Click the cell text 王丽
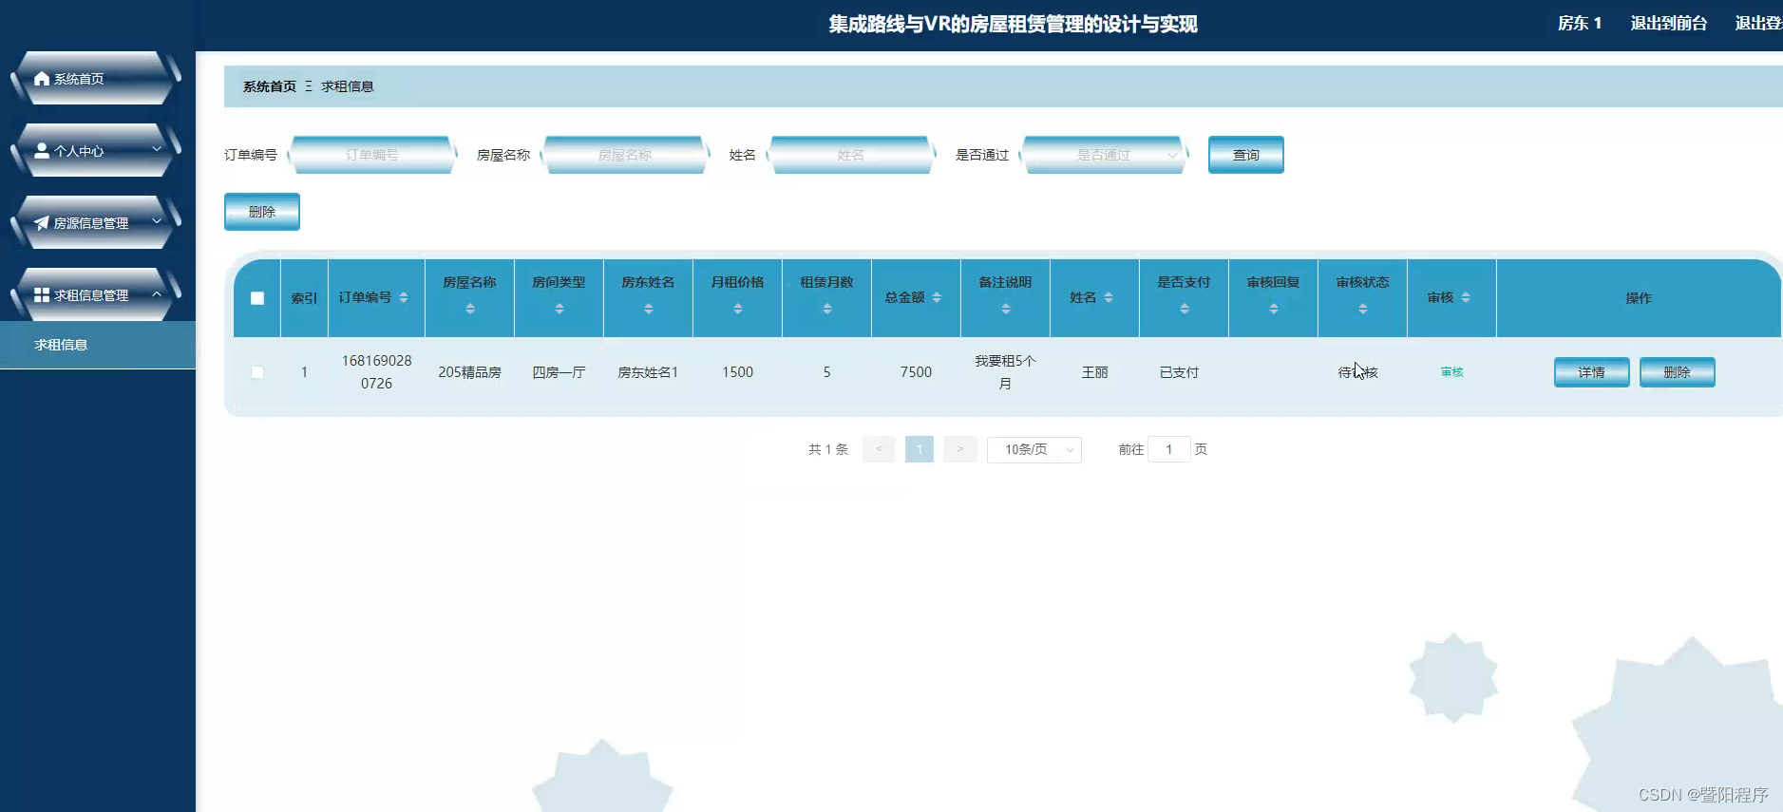The width and height of the screenshot is (1783, 812). [x=1095, y=372]
